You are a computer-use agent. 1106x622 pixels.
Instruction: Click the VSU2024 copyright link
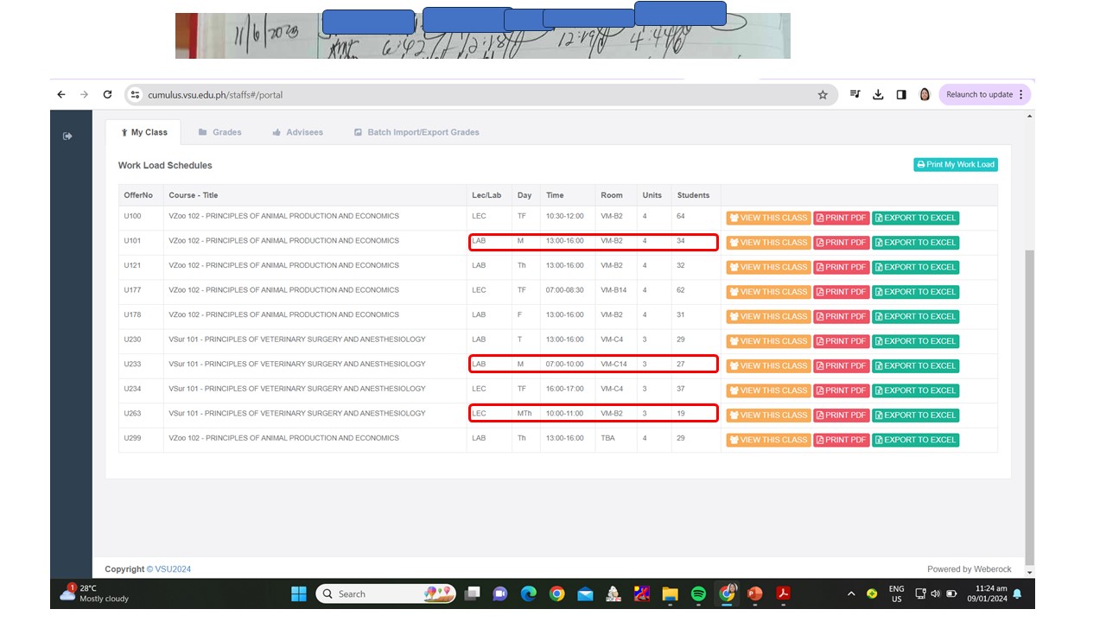click(173, 569)
